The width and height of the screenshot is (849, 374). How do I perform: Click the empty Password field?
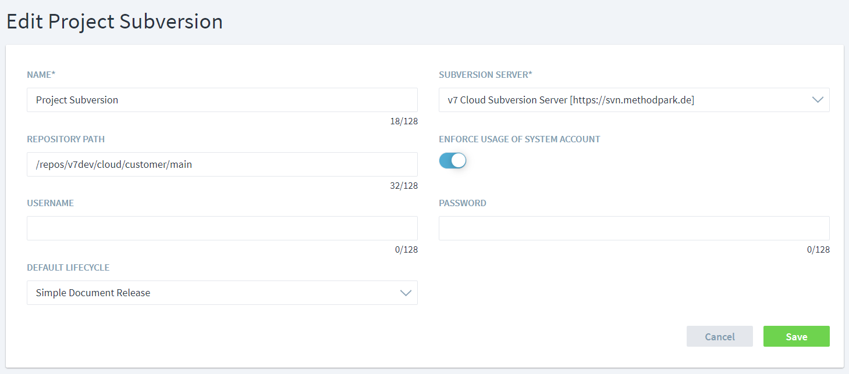[634, 228]
